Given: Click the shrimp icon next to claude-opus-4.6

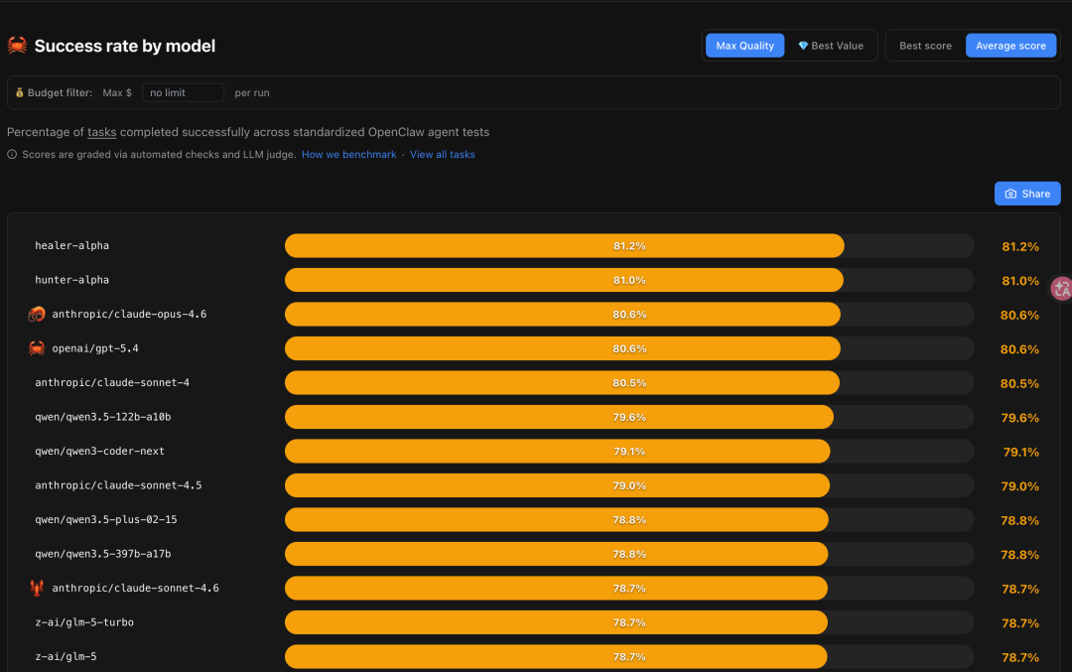Looking at the screenshot, I should click(x=37, y=314).
